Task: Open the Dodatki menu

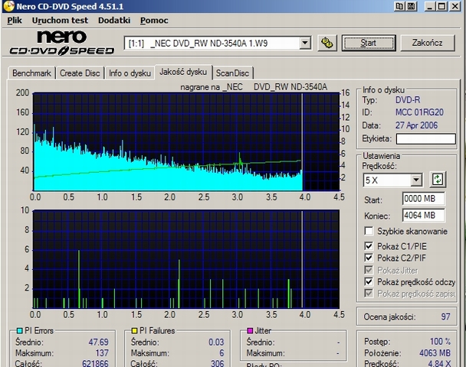Action: pyautogui.click(x=114, y=20)
